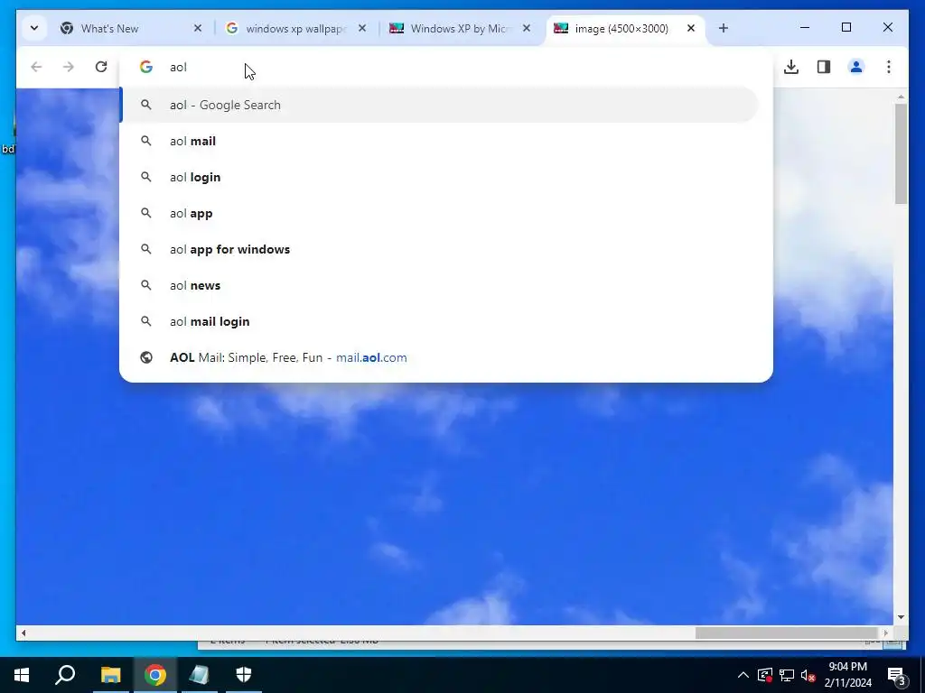Show hidden system tray icons

pos(743,675)
